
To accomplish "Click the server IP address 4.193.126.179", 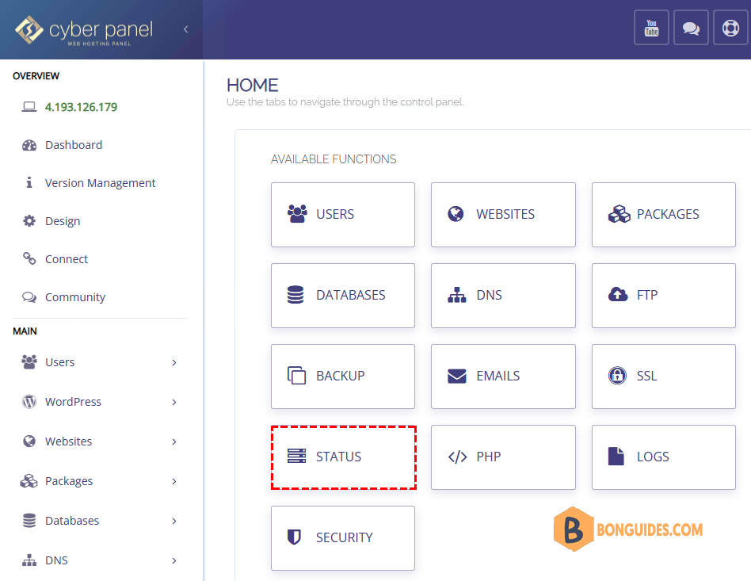I will click(x=81, y=107).
